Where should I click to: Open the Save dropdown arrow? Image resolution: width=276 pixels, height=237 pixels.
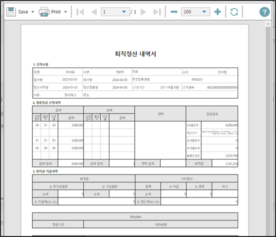[x=33, y=12]
